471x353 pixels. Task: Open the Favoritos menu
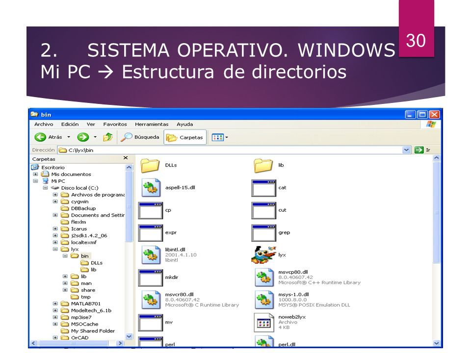(x=115, y=124)
